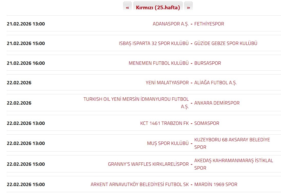
Task: Open TURKISH OIL YENİ MERSİN İDMANYURDU link
Action: pos(136,99)
